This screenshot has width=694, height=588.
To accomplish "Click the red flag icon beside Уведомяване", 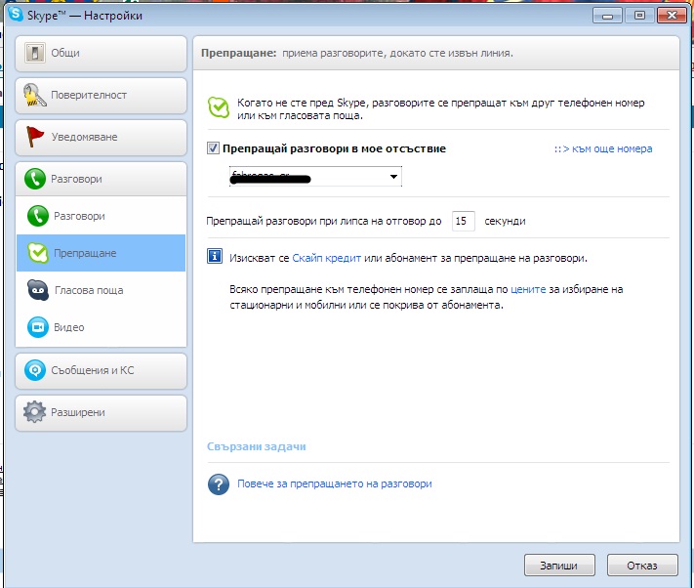I will coord(34,137).
